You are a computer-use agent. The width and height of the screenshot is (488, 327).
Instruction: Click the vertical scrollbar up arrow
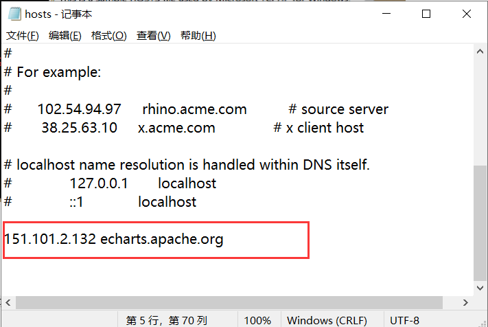480,52
